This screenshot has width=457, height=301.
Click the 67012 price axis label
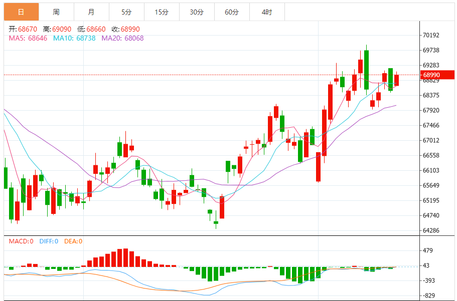[x=431, y=140]
